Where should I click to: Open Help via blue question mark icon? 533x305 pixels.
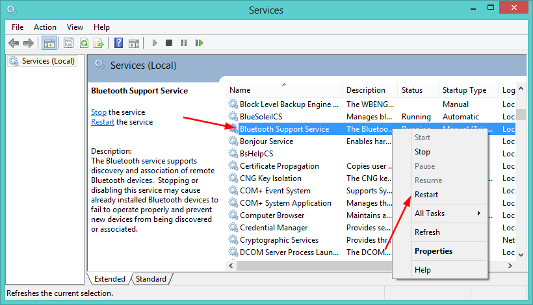[118, 43]
